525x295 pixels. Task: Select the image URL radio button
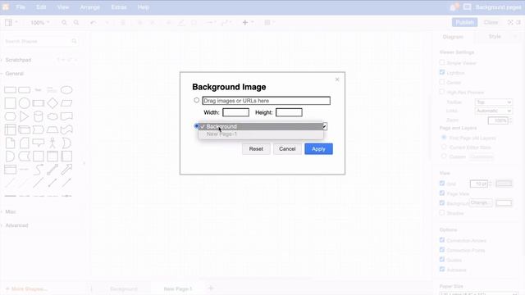pos(197,100)
